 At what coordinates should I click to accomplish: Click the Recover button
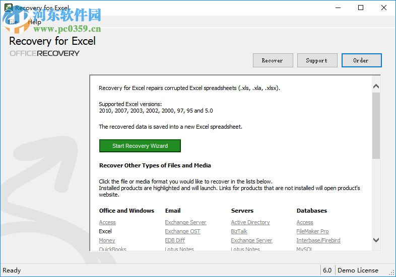pos(273,60)
